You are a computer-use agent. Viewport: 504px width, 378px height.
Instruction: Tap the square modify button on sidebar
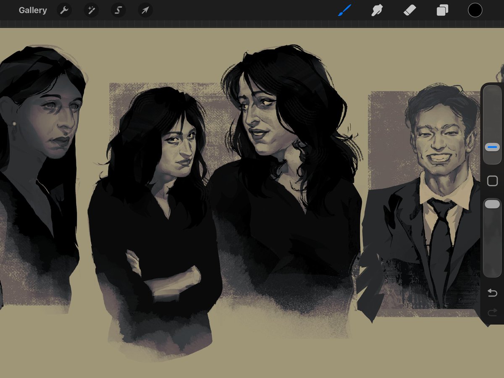click(492, 181)
